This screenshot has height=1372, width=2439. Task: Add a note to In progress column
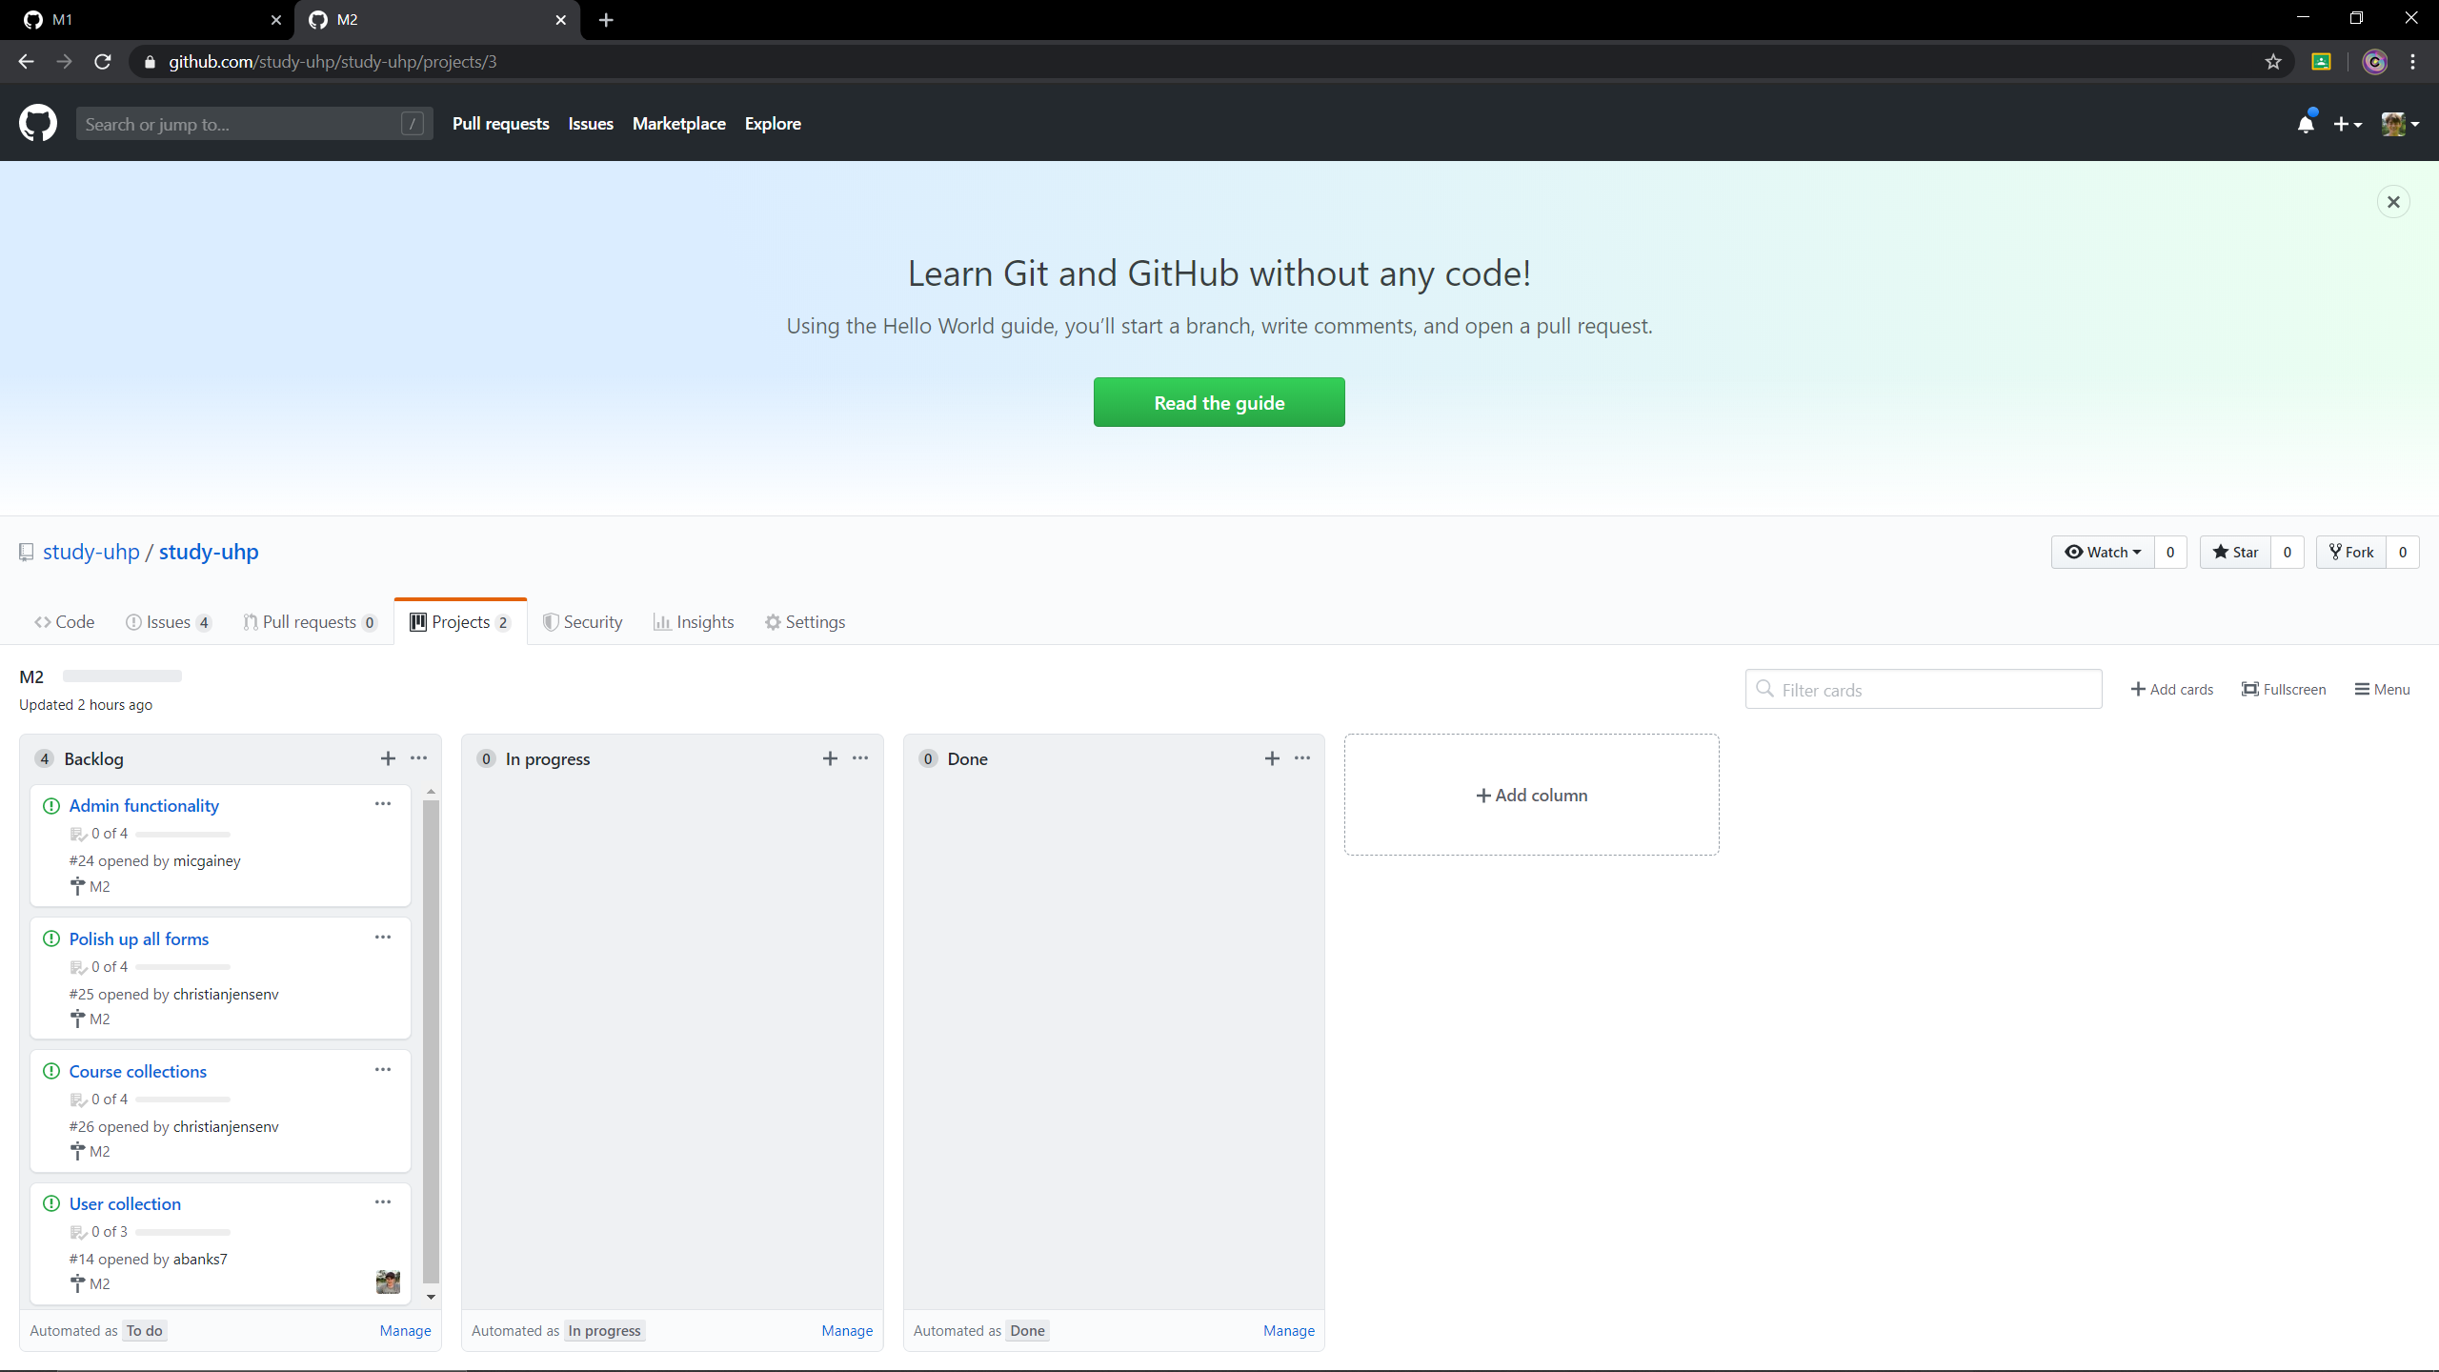(x=830, y=758)
